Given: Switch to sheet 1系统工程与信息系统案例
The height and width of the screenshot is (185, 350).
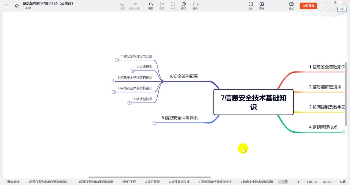Looking at the screenshot, I should 96,182.
